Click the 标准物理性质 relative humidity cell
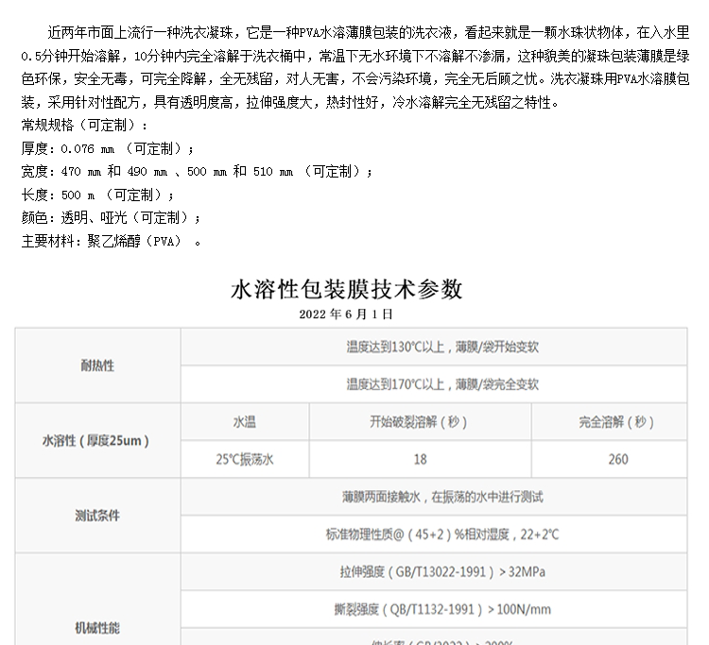Image resolution: width=709 pixels, height=645 pixels. pos(441,535)
